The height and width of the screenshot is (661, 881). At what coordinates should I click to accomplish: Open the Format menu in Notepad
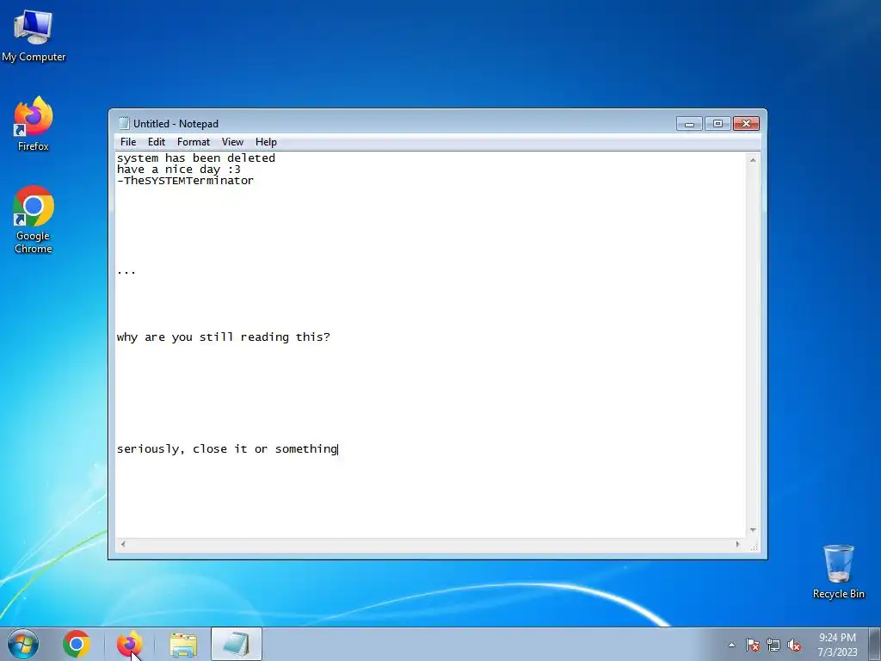(194, 142)
